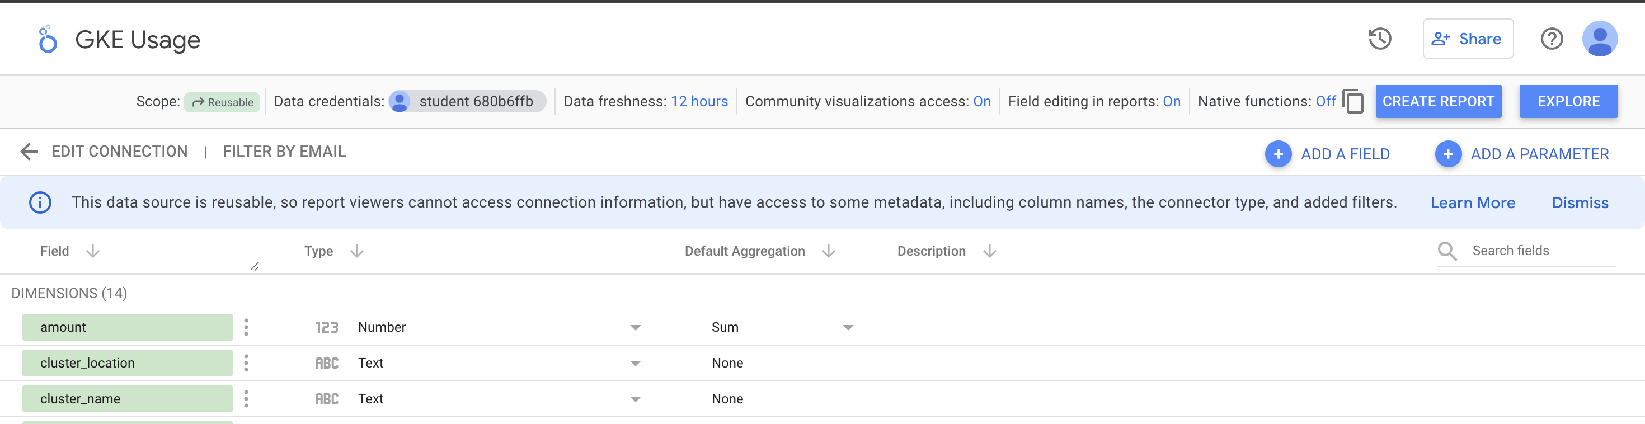Open the Learn More link

pyautogui.click(x=1473, y=203)
